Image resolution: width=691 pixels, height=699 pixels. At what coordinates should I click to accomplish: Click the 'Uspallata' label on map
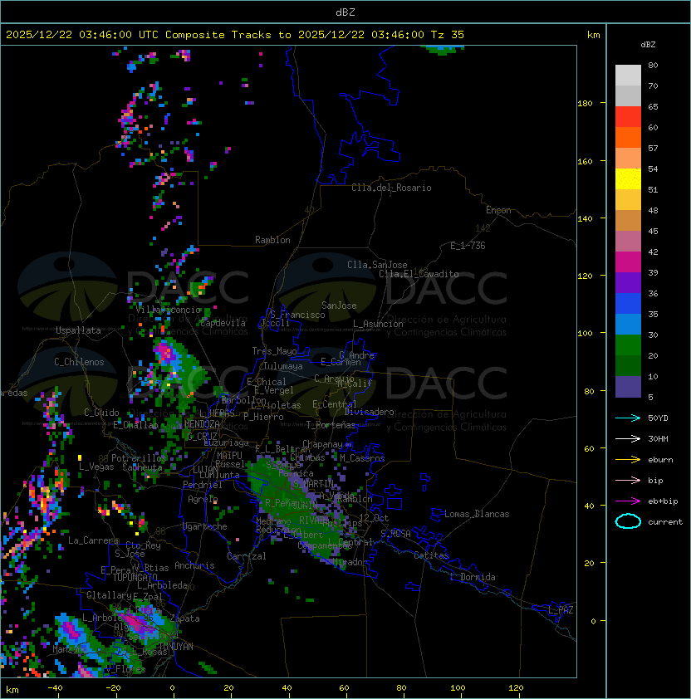[x=78, y=330]
